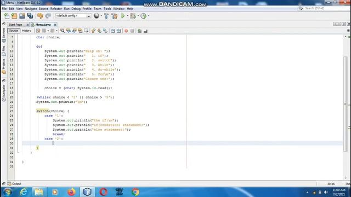Open the default config combo box
This screenshot has height=197, width=351.
pos(73,16)
